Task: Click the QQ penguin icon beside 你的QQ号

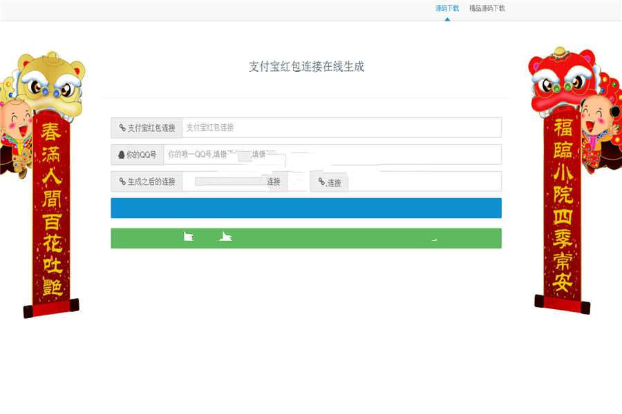Action: click(122, 155)
